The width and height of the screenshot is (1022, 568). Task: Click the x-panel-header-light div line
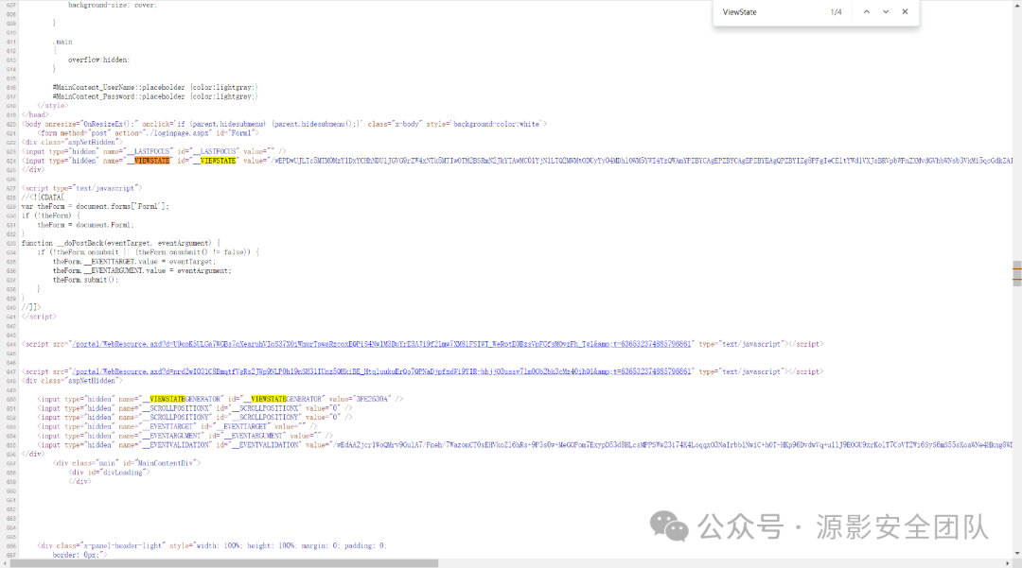click(212, 546)
